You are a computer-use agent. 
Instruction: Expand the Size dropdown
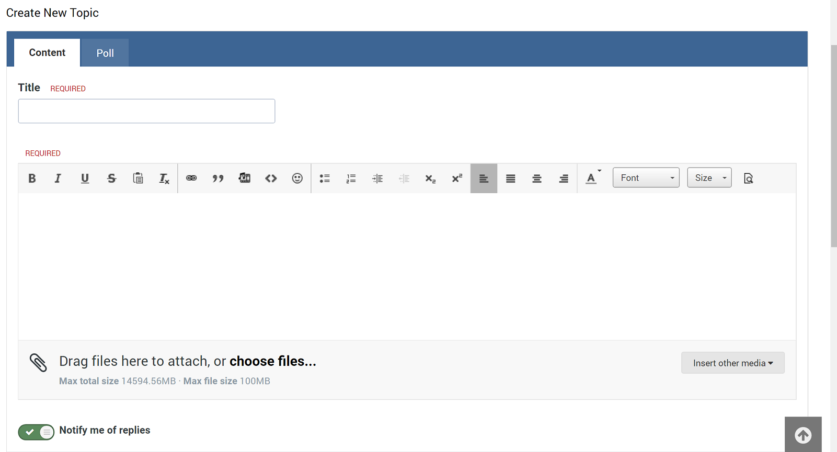click(709, 178)
